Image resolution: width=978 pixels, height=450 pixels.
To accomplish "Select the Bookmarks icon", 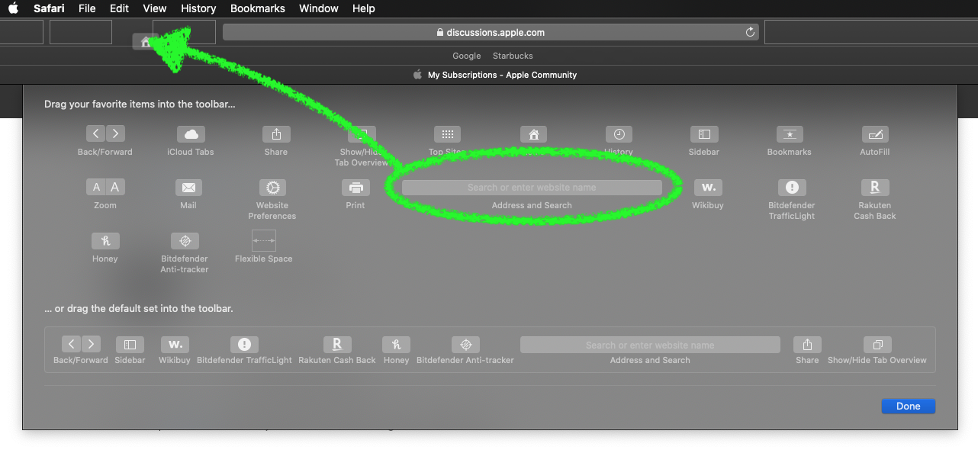I will tap(790, 134).
